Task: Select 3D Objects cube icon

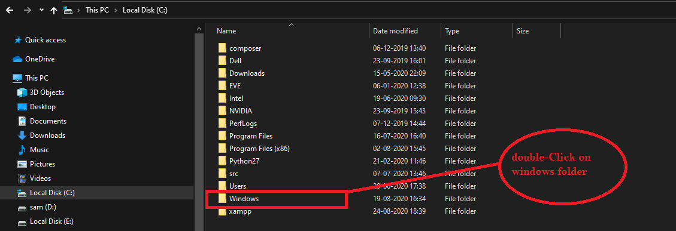Action: [x=22, y=93]
